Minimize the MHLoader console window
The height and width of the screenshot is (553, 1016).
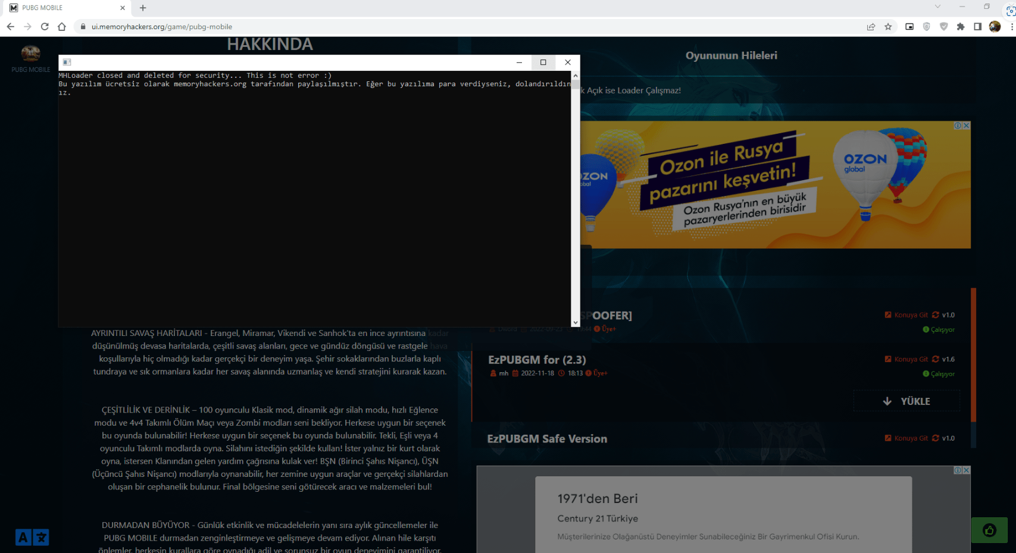(519, 62)
